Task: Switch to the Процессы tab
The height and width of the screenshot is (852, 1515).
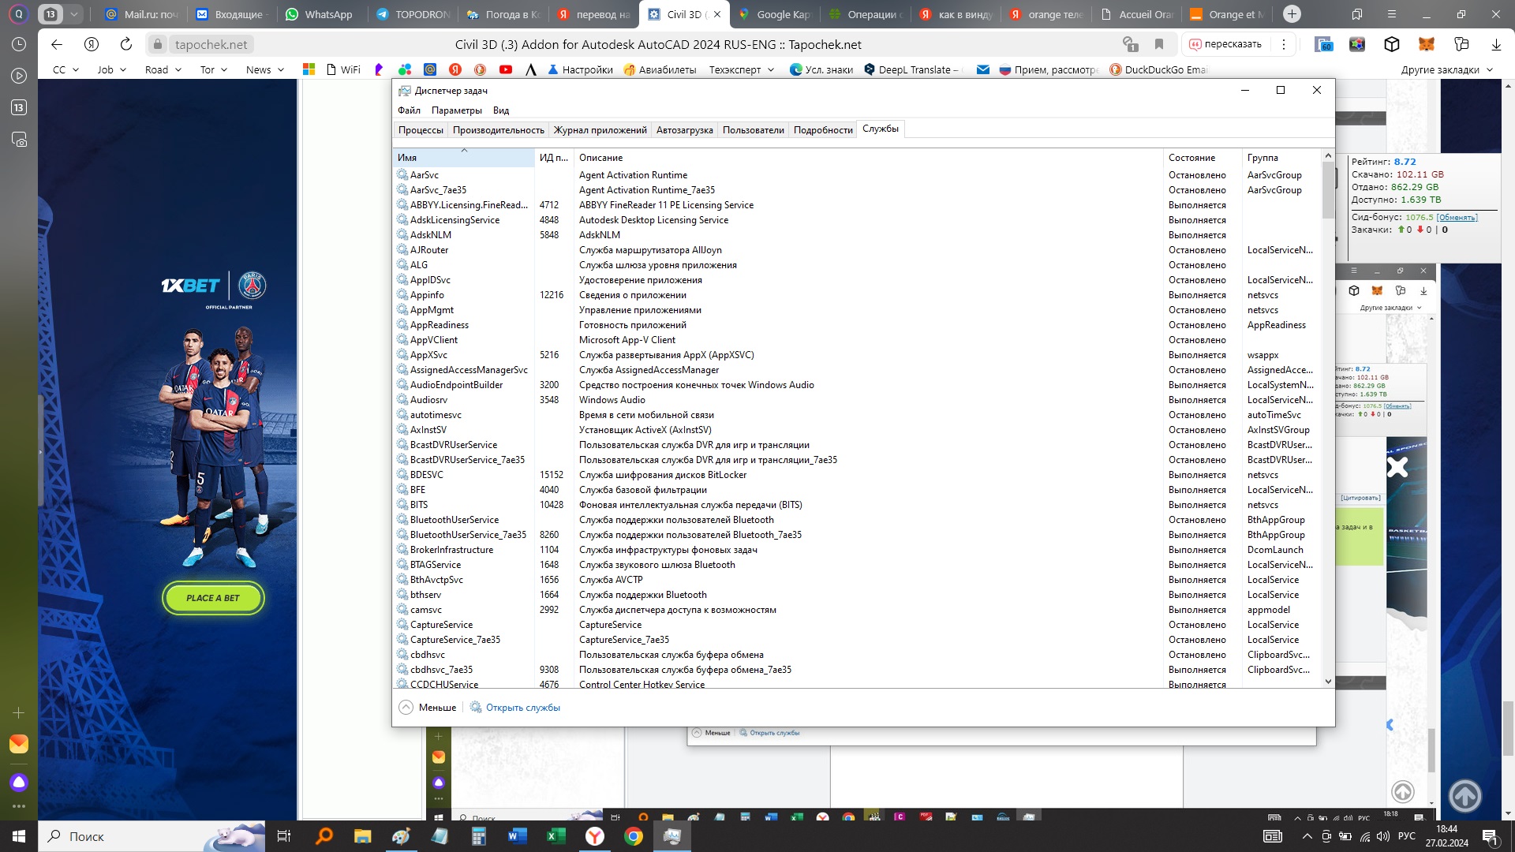Action: pyautogui.click(x=421, y=130)
